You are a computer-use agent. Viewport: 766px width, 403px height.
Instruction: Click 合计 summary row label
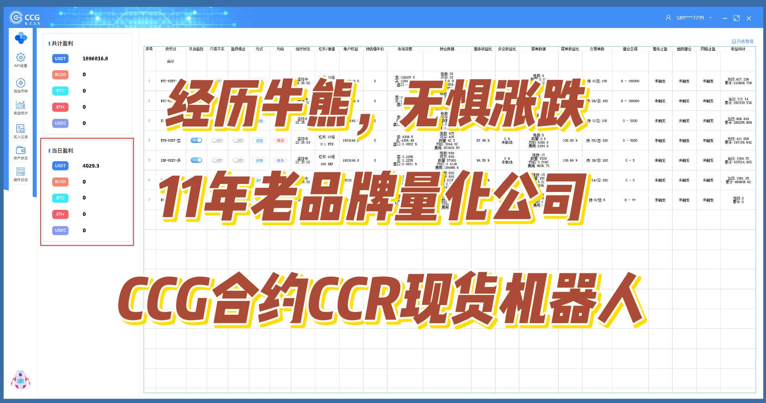point(171,61)
